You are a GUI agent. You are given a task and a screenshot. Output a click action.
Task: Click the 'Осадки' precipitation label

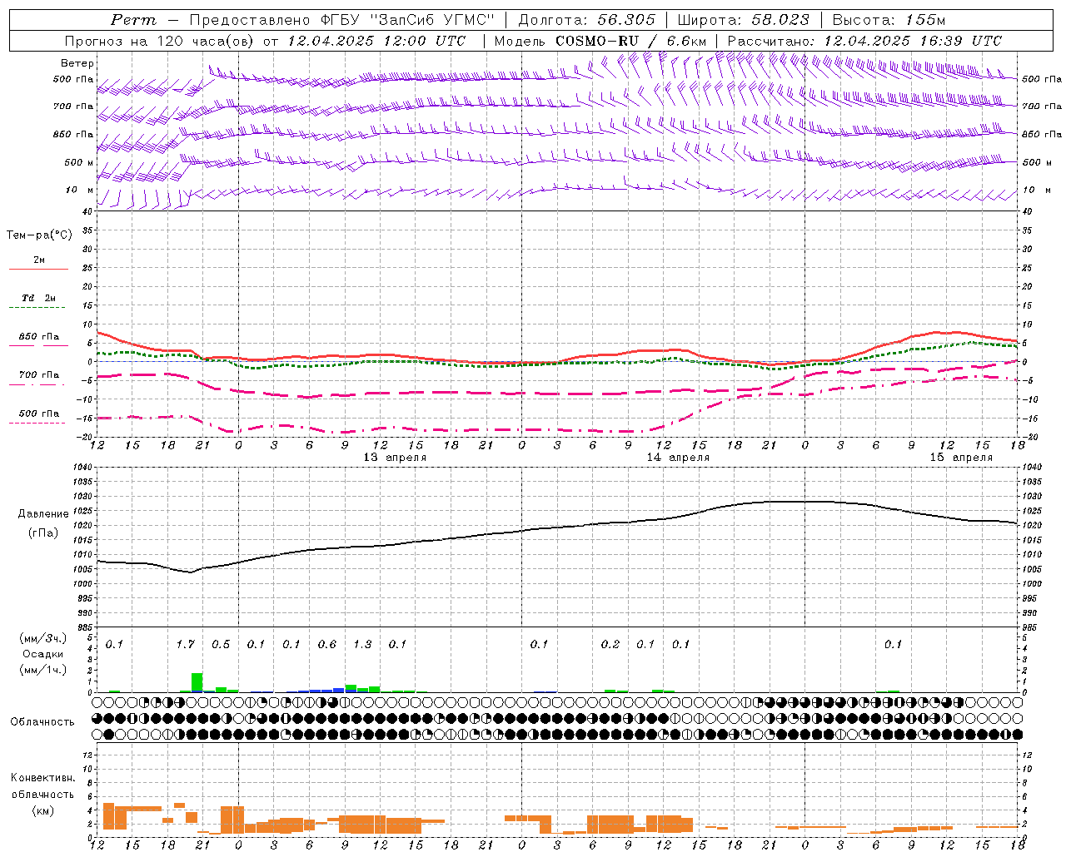tap(43, 654)
